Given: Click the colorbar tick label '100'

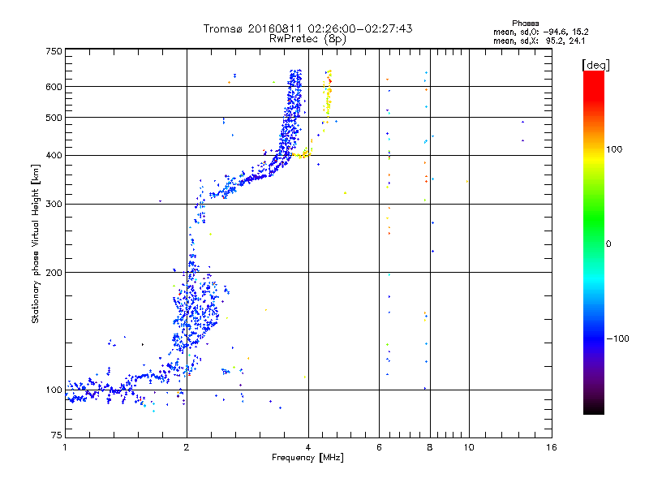Looking at the screenshot, I should point(614,149).
